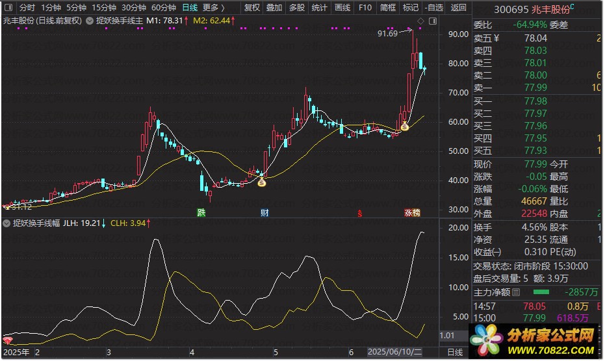Click the 标记 mark button
The width and height of the screenshot is (605, 361).
coord(411,7)
